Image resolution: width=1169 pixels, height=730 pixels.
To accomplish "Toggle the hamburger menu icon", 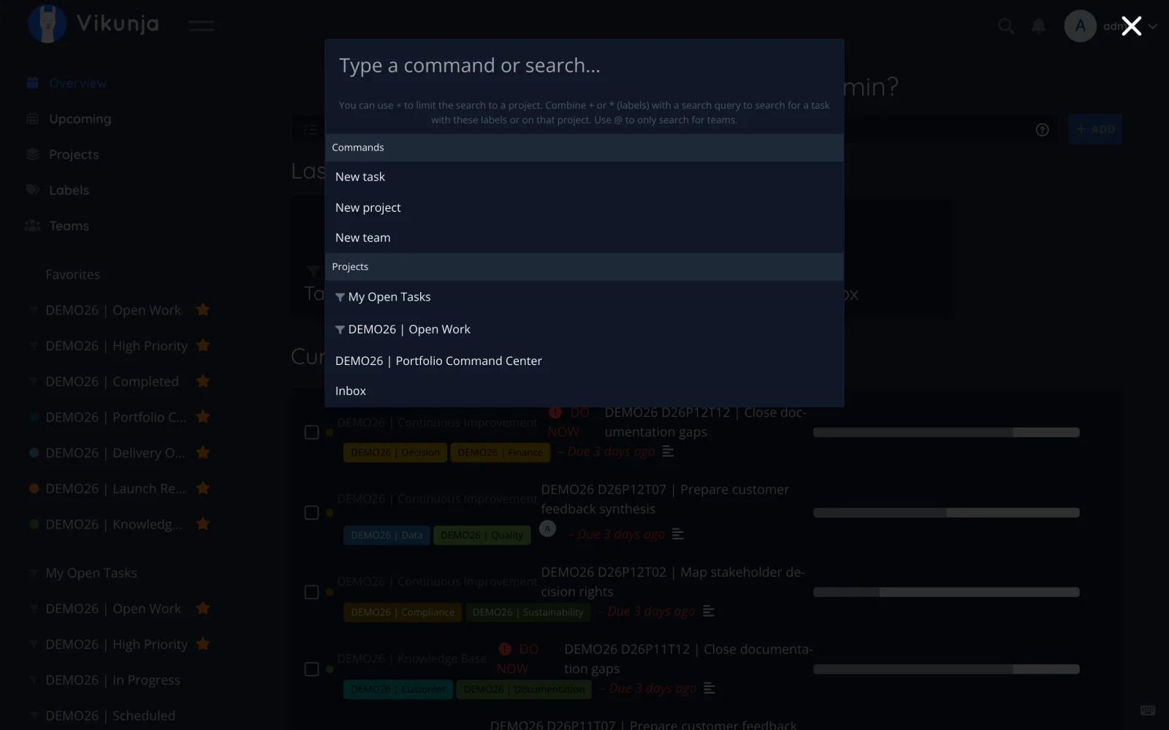I will [201, 26].
